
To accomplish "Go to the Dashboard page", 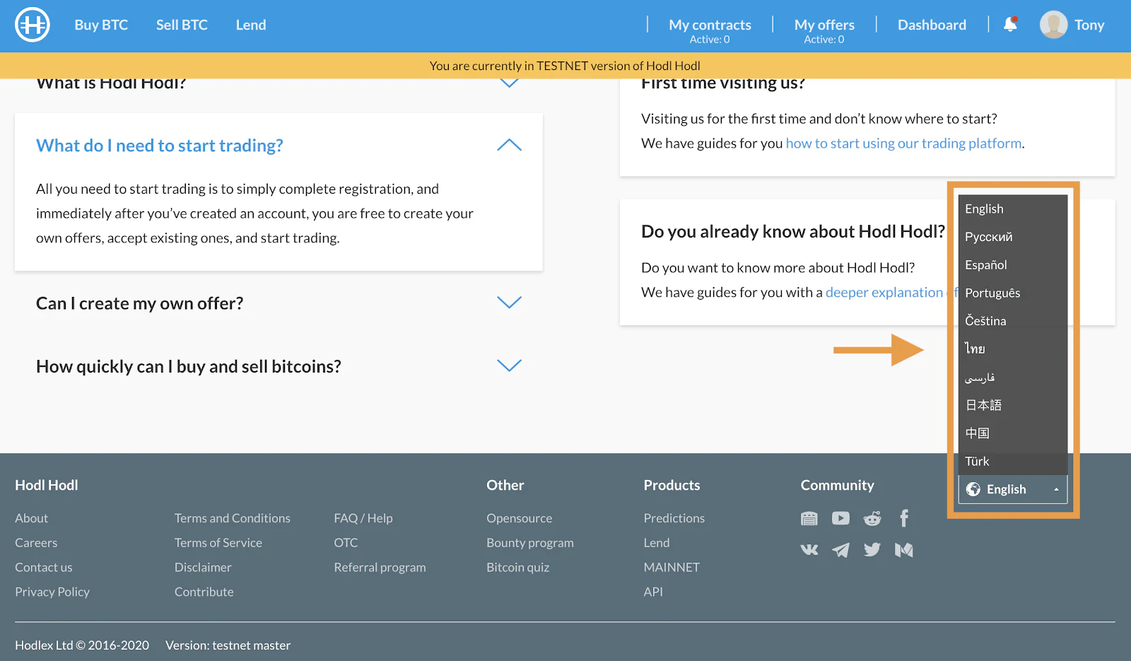I will 932,25.
